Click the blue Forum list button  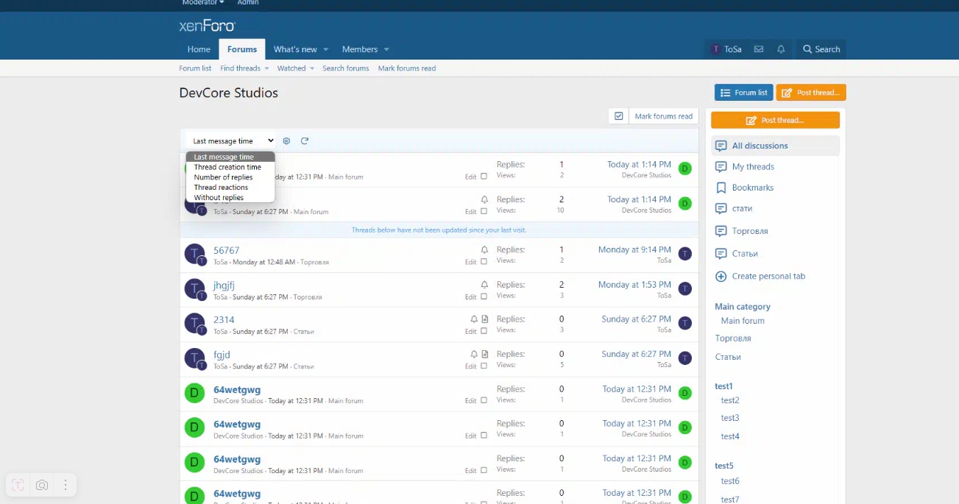tap(743, 93)
